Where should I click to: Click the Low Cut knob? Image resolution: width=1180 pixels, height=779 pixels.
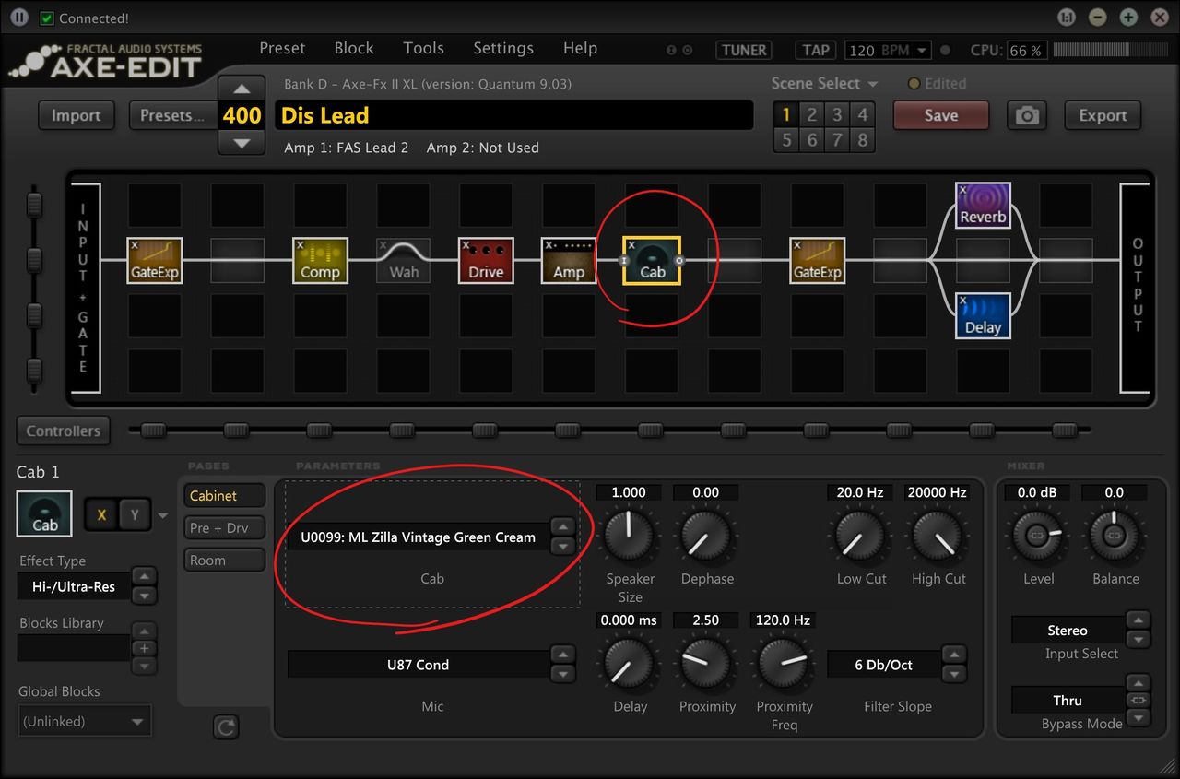tap(861, 536)
